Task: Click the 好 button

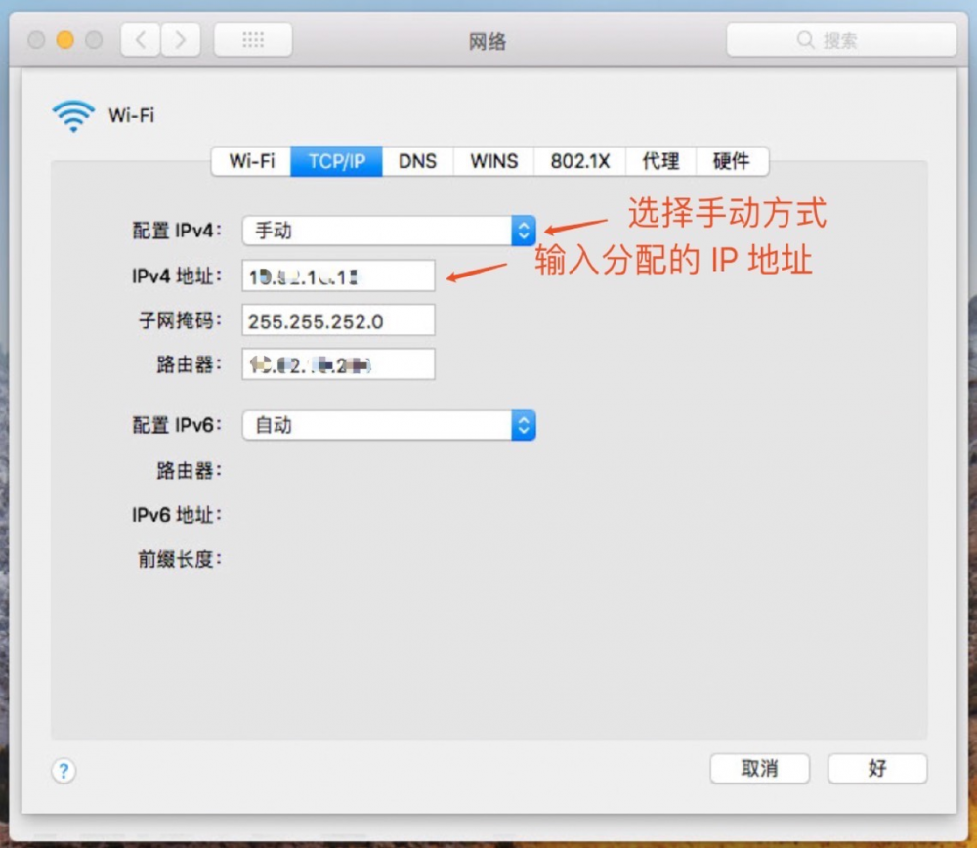Action: point(876,769)
